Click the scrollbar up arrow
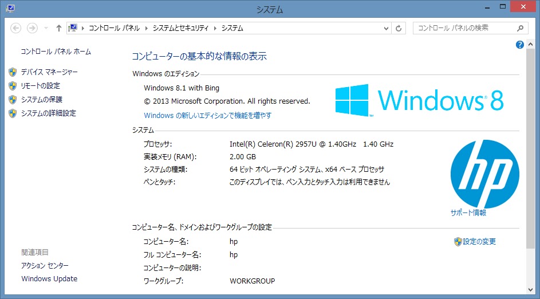Screen dimensions: 540x299 [x=530, y=44]
